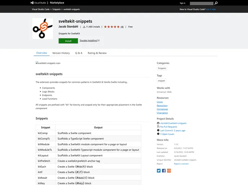Select kitEach cell in snippets table
This screenshot has height=185, width=248.
click(45, 167)
